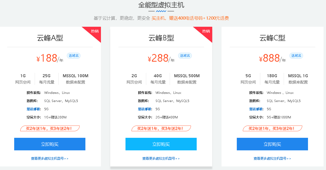Click the 云峰C型 plan title

click(x=272, y=38)
